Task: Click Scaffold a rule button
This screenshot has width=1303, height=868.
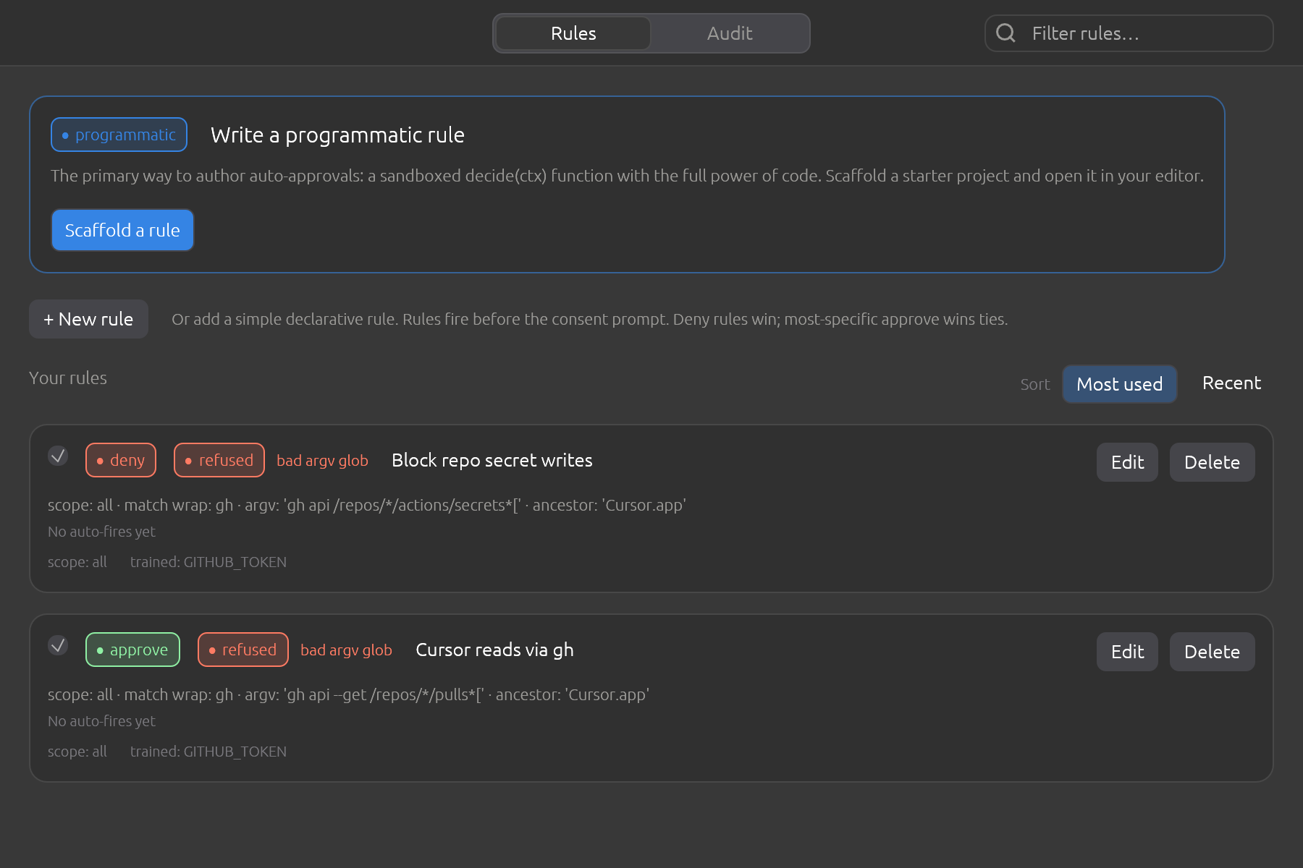Action: (x=122, y=230)
